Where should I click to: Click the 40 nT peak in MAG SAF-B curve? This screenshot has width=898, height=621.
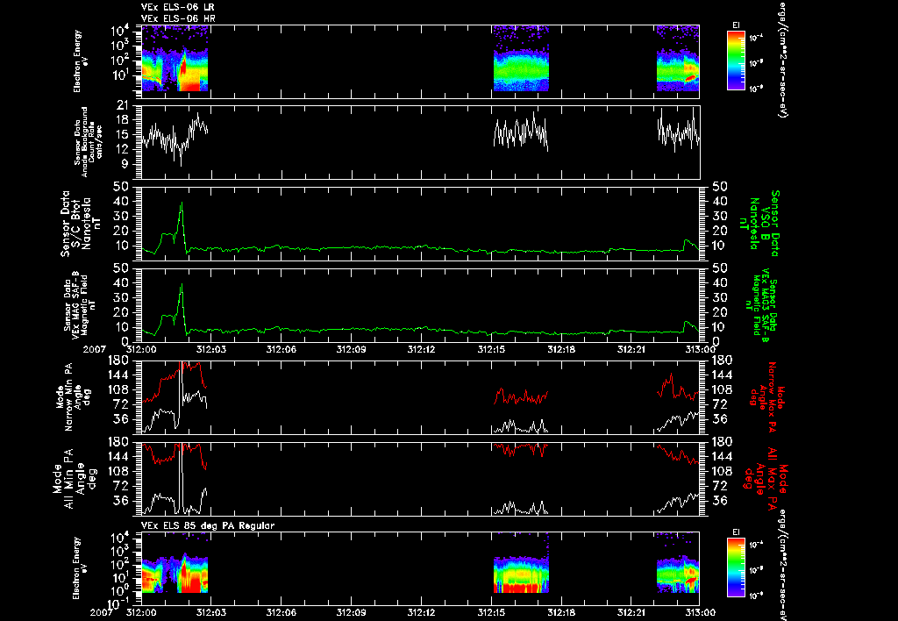tap(182, 285)
